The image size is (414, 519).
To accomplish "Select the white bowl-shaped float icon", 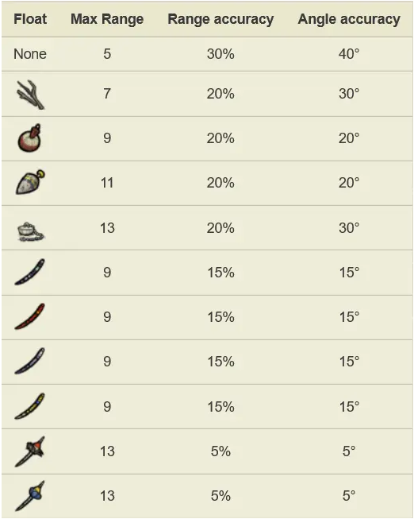I will click(30, 232).
